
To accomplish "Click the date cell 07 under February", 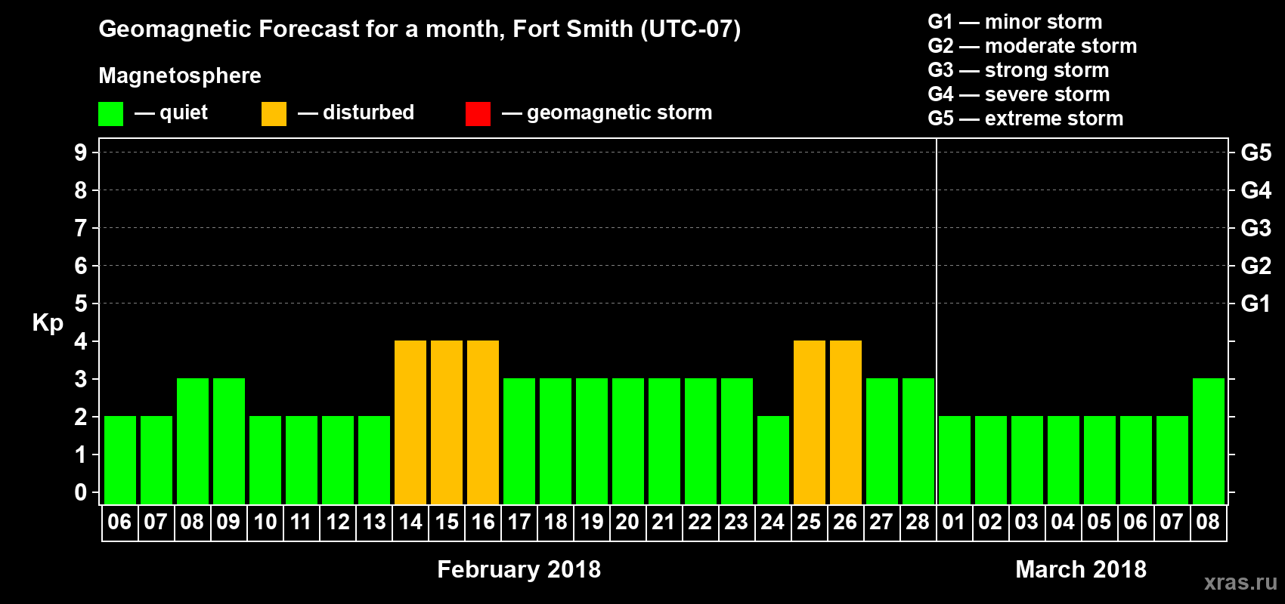I will (x=156, y=522).
